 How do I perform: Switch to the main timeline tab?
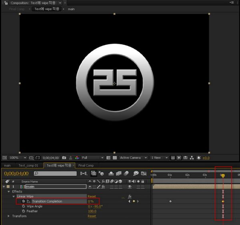coord(7,165)
